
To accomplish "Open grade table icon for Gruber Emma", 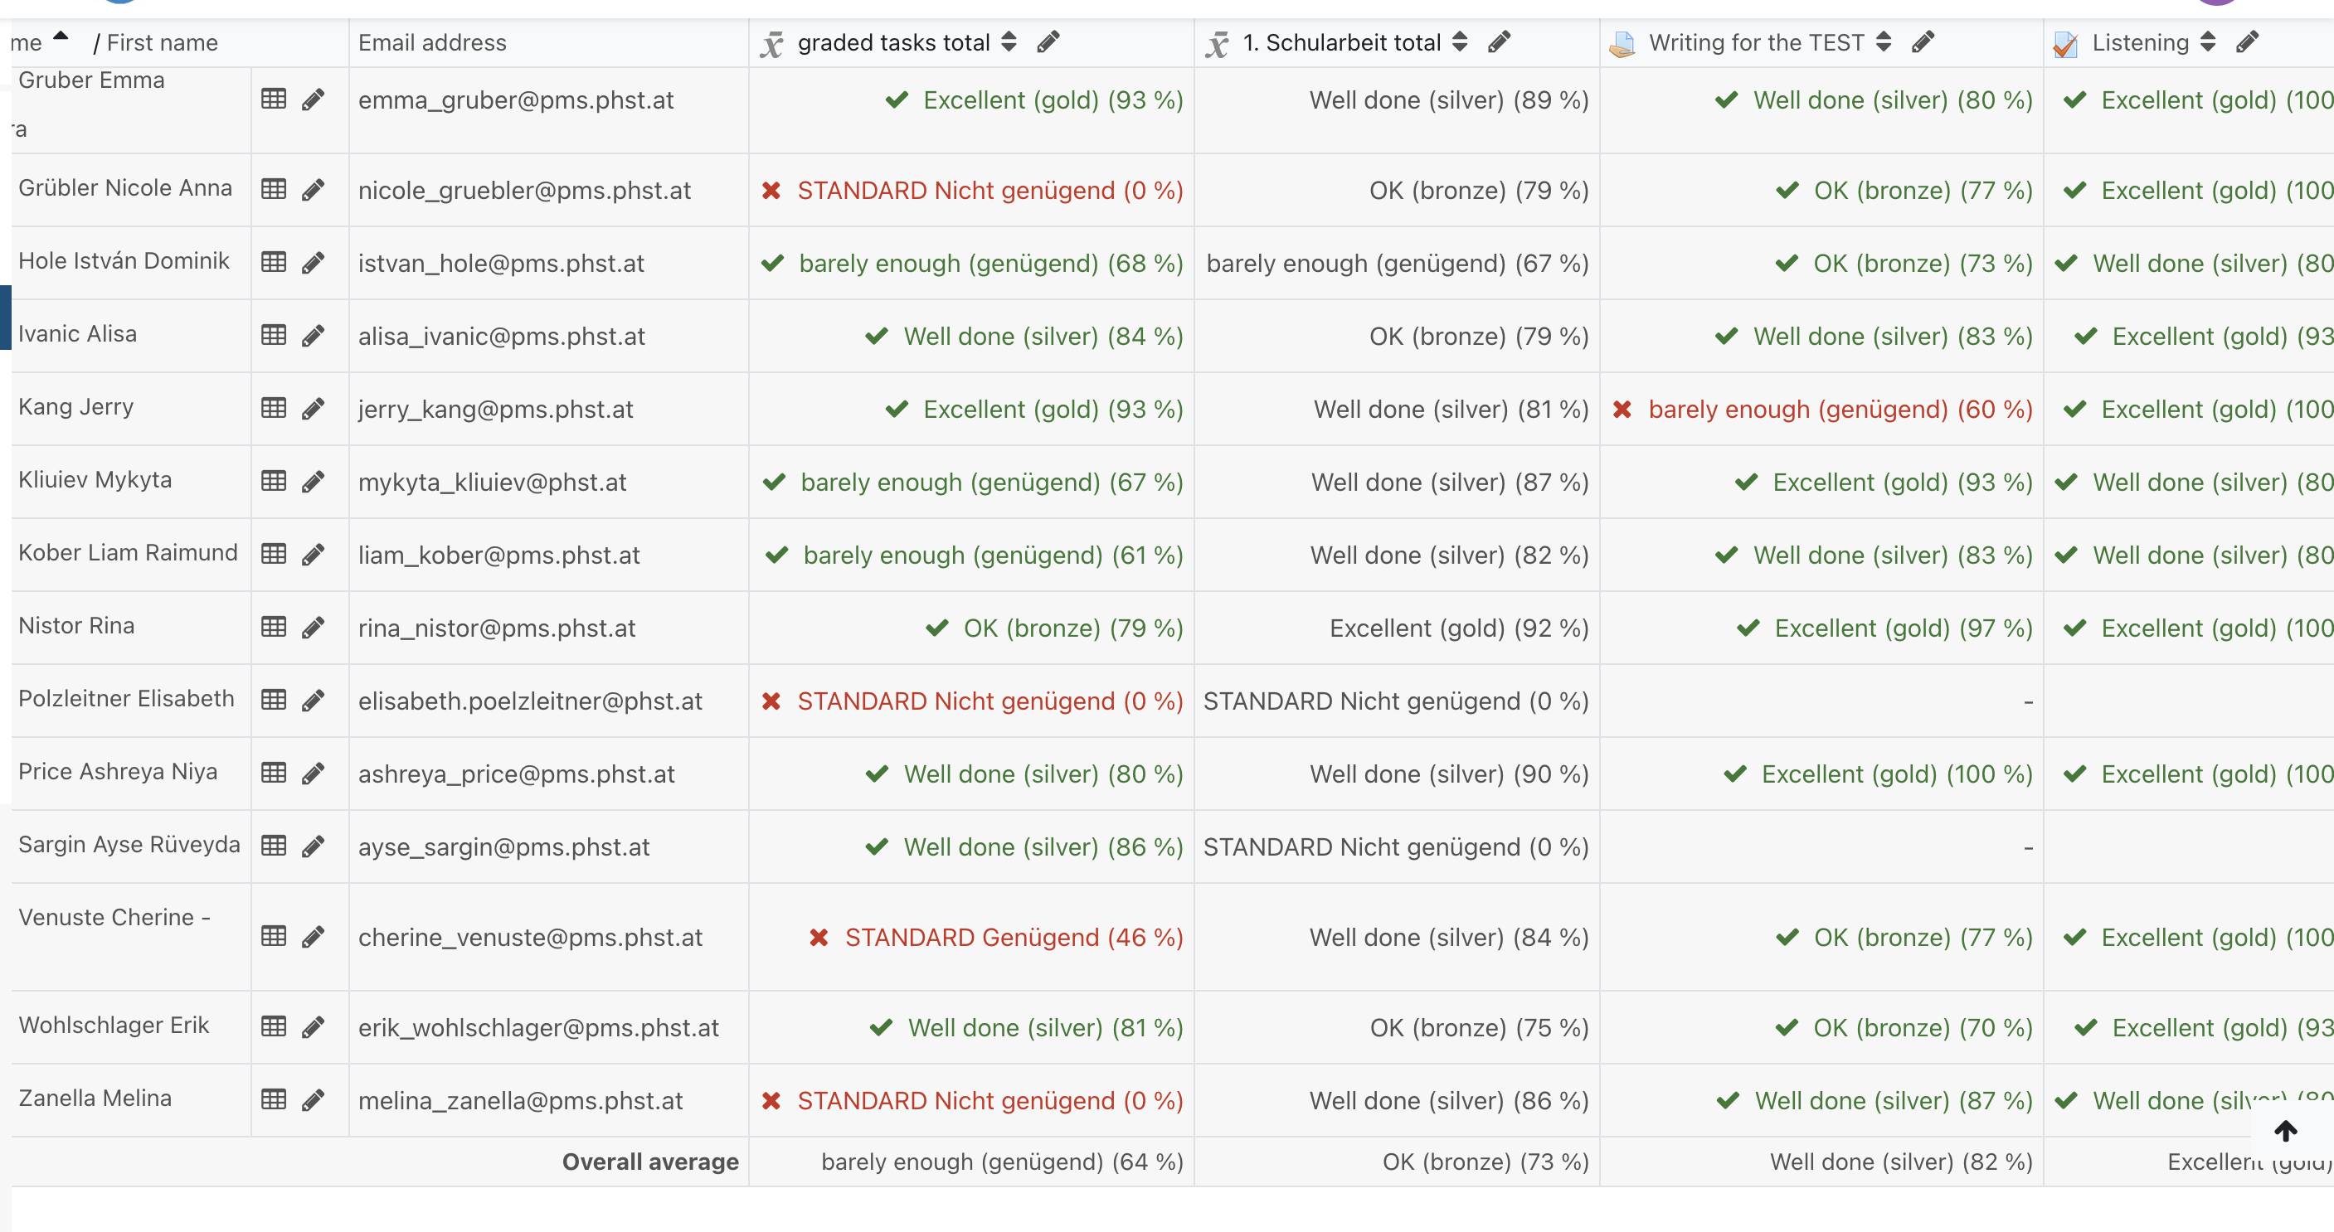I will coord(274,99).
